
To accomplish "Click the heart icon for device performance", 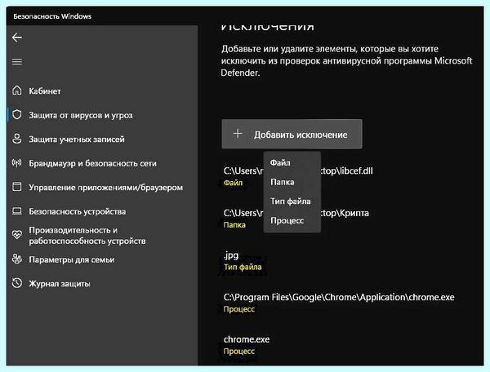I will point(17,235).
